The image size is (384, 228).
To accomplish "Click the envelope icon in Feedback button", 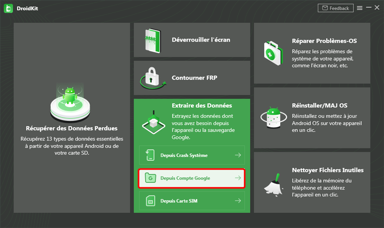I will [x=325, y=8].
